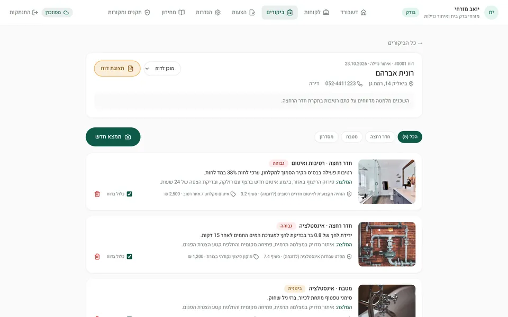
Task: Click the report header דוח #0001
Action: click(x=404, y=64)
